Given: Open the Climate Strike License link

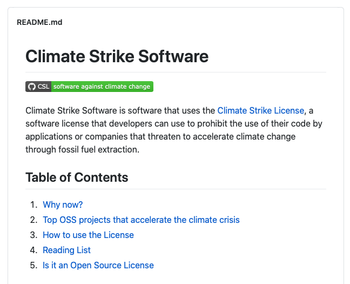Looking at the screenshot, I should coord(260,111).
